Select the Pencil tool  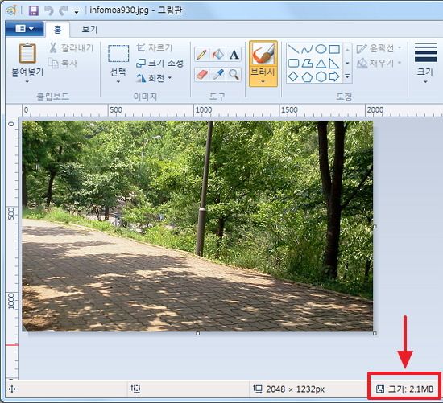pyautogui.click(x=201, y=54)
